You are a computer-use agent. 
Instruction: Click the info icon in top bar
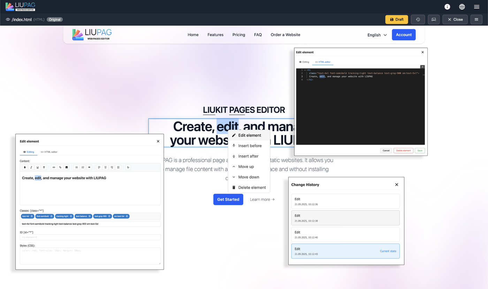[x=447, y=7]
